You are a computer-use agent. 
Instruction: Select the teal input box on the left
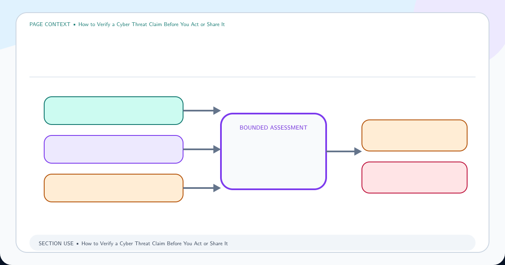[114, 111]
